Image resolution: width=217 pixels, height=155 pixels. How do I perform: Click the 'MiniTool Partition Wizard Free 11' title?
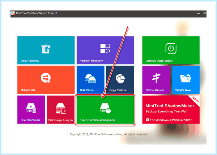pyautogui.click(x=37, y=13)
